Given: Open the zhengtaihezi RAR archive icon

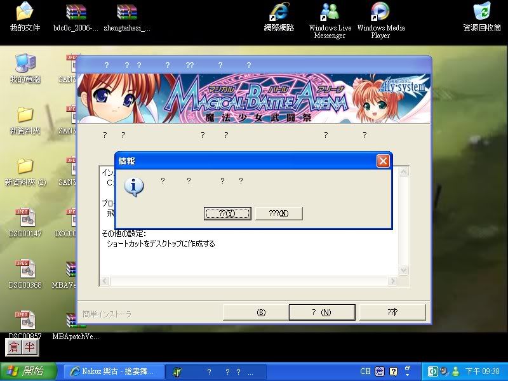Looking at the screenshot, I should tap(127, 17).
